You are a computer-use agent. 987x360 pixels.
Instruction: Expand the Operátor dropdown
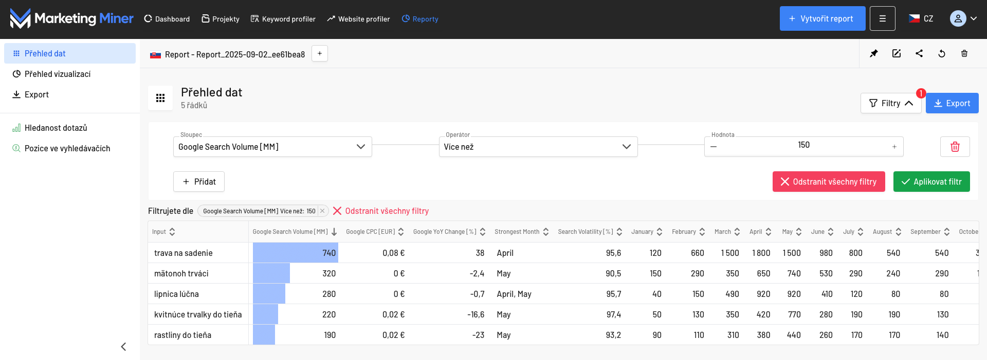538,147
